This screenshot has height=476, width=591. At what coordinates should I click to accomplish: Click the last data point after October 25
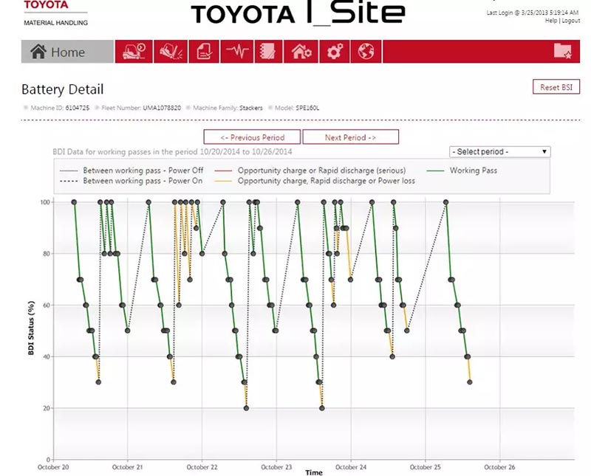470,382
